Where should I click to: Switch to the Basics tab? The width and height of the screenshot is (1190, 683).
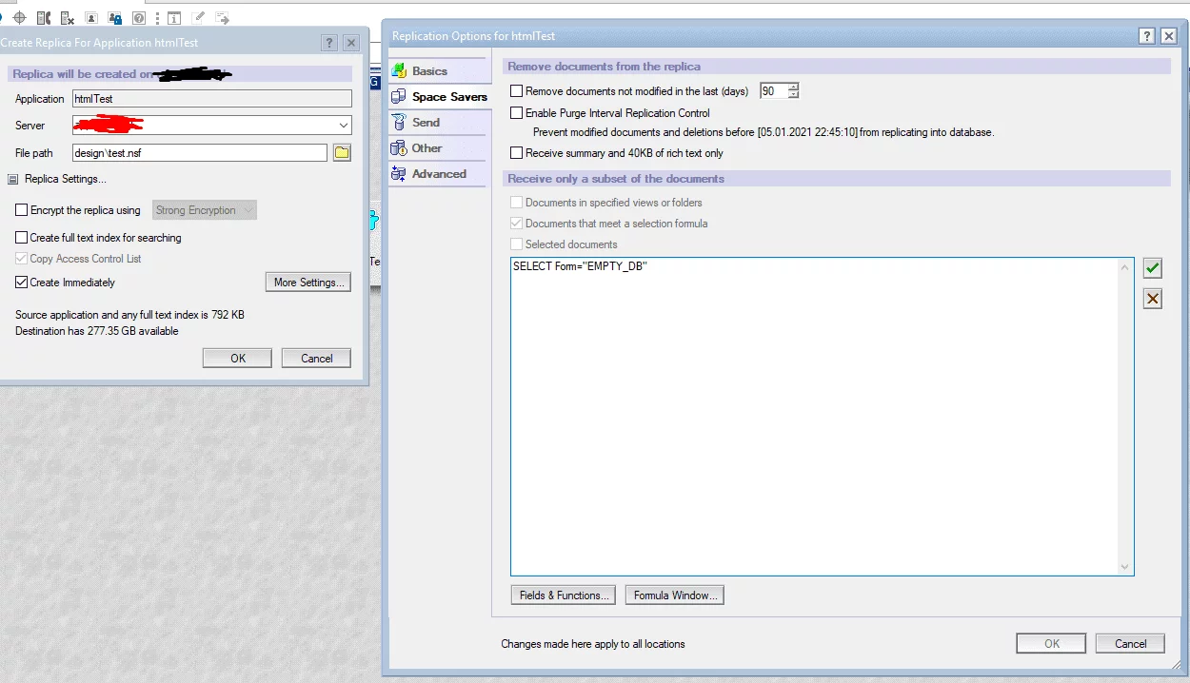tap(429, 71)
